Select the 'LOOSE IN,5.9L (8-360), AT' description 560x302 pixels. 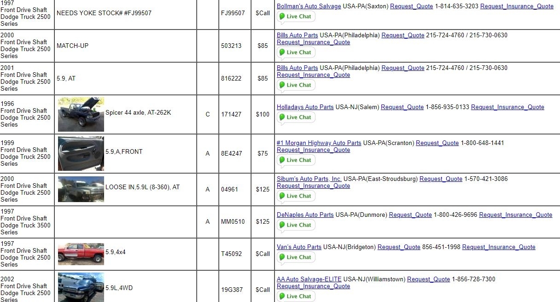point(143,187)
